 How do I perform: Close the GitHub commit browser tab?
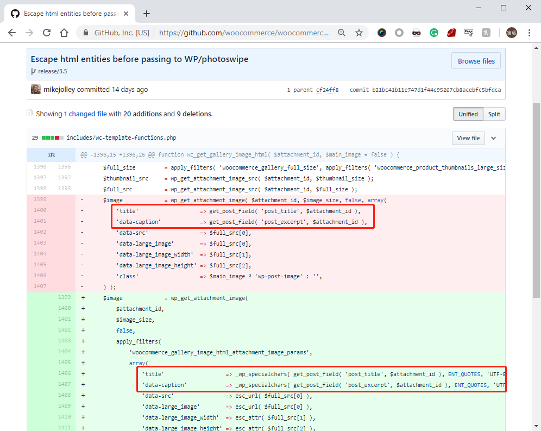[126, 14]
